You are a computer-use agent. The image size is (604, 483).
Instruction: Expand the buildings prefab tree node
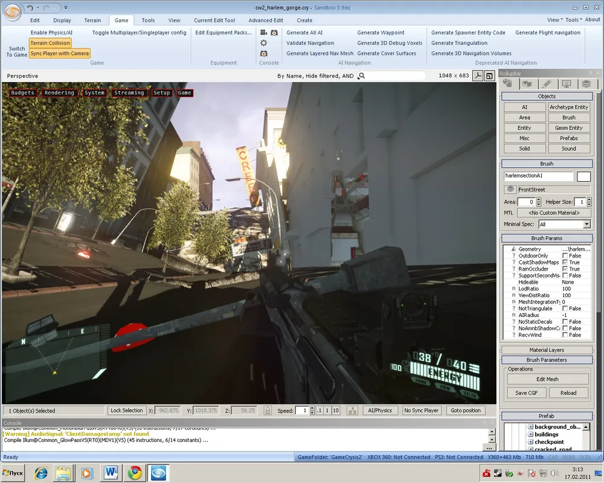(530, 435)
